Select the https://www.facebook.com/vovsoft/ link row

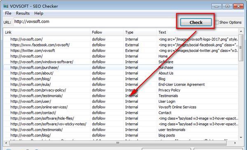40,45
